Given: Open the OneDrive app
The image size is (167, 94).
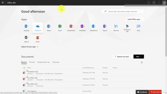Looking at the screenshot, I should [x=38, y=28].
